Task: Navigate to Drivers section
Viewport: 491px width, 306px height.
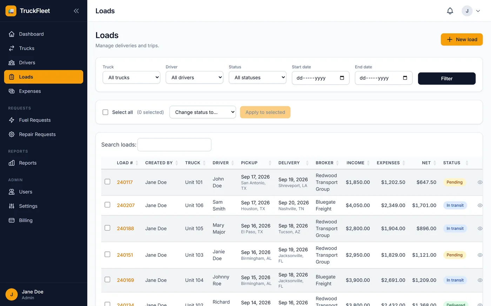Action: coord(43,63)
